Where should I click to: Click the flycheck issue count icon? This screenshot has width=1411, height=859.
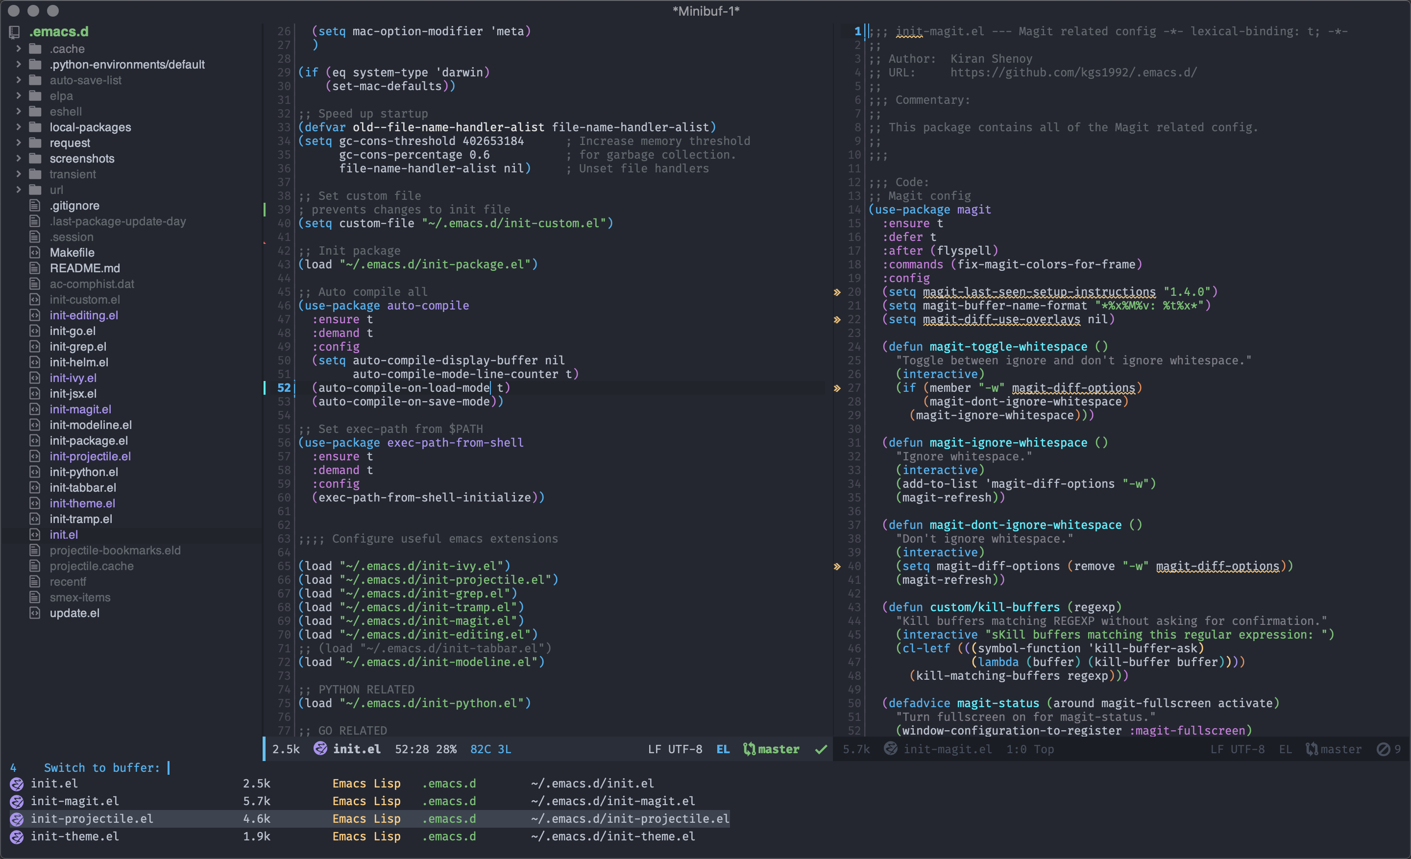click(x=1383, y=749)
